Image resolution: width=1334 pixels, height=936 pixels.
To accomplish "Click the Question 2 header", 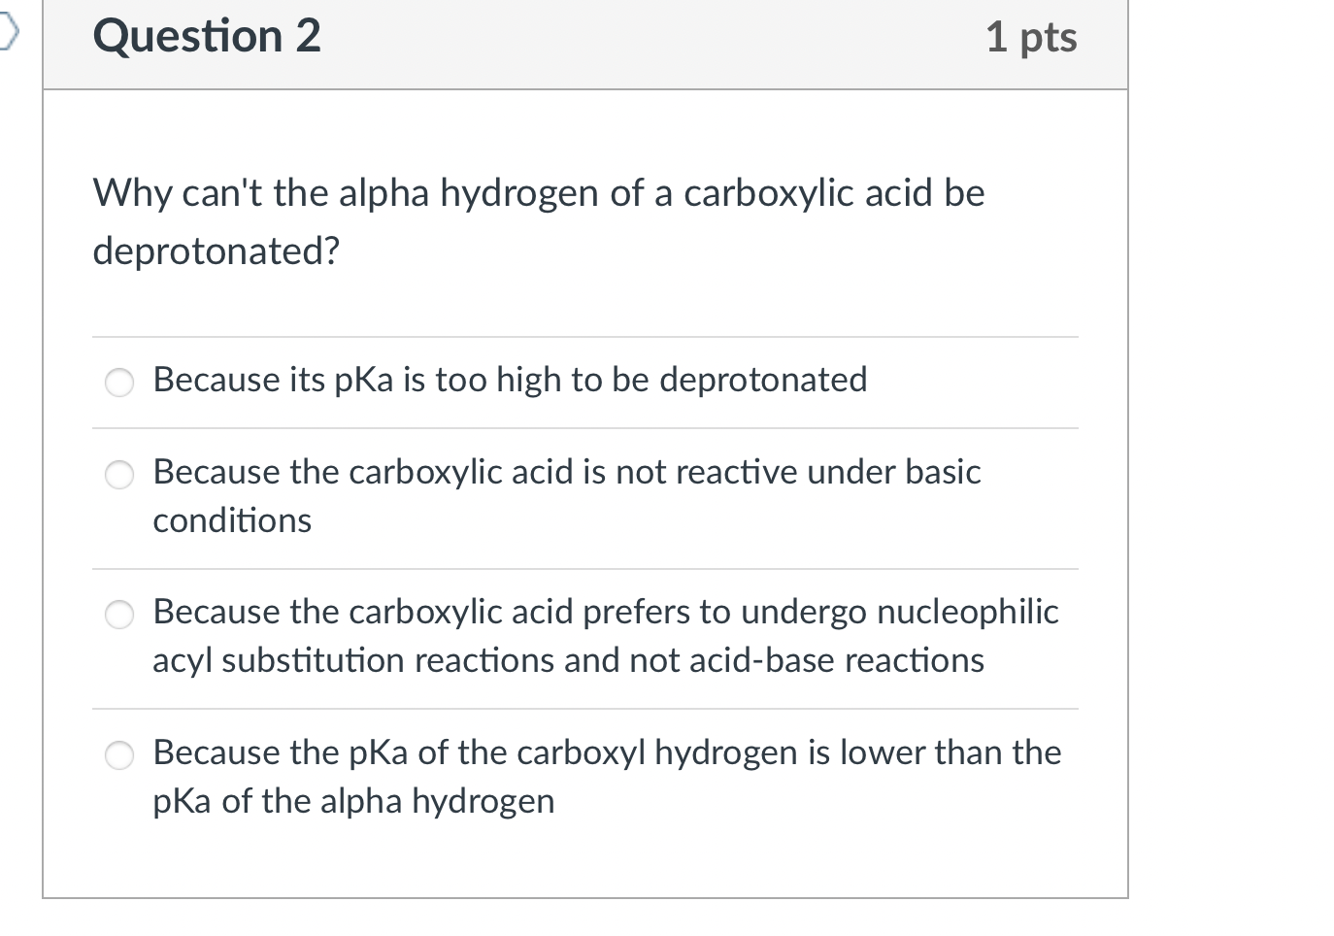I will point(206,37).
